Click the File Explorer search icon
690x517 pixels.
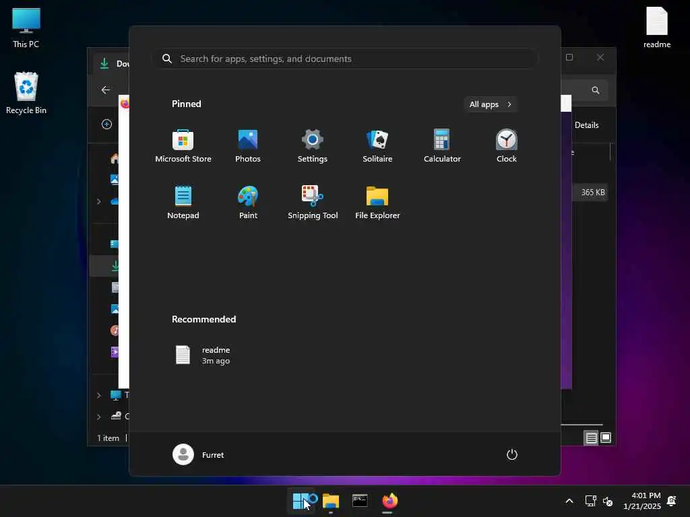tap(596, 90)
